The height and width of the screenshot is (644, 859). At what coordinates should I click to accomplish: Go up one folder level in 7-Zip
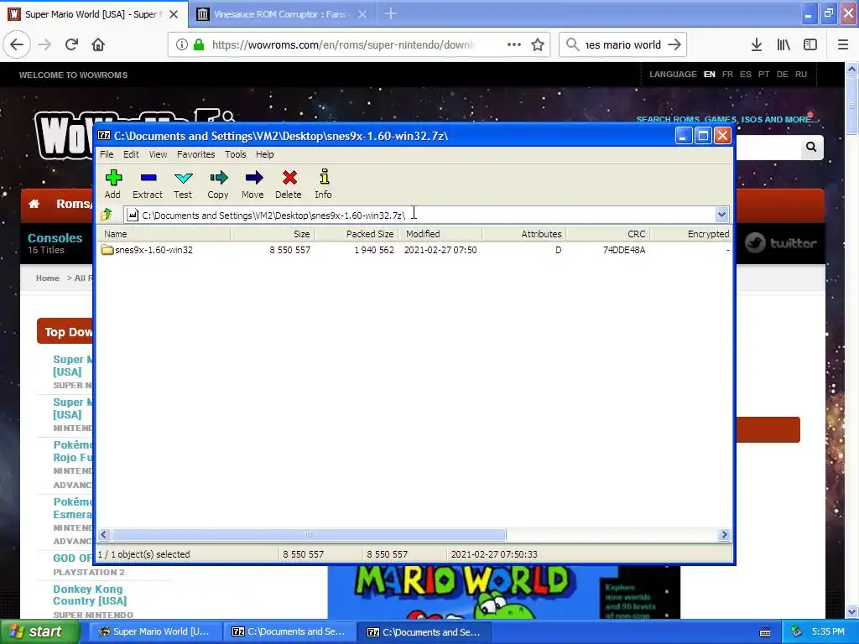[x=107, y=214]
